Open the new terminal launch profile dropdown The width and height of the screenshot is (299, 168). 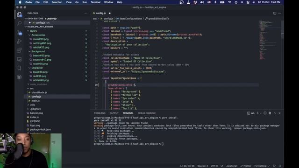click(261, 113)
